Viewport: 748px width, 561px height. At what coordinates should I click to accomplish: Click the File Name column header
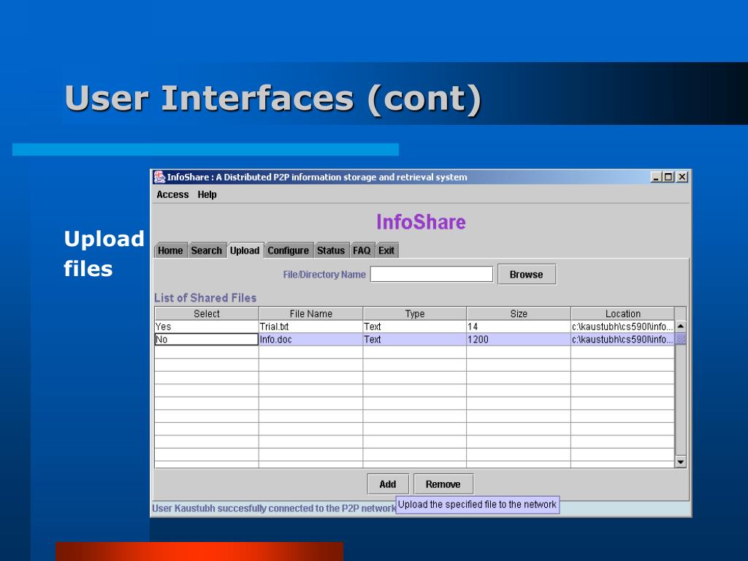coord(310,313)
